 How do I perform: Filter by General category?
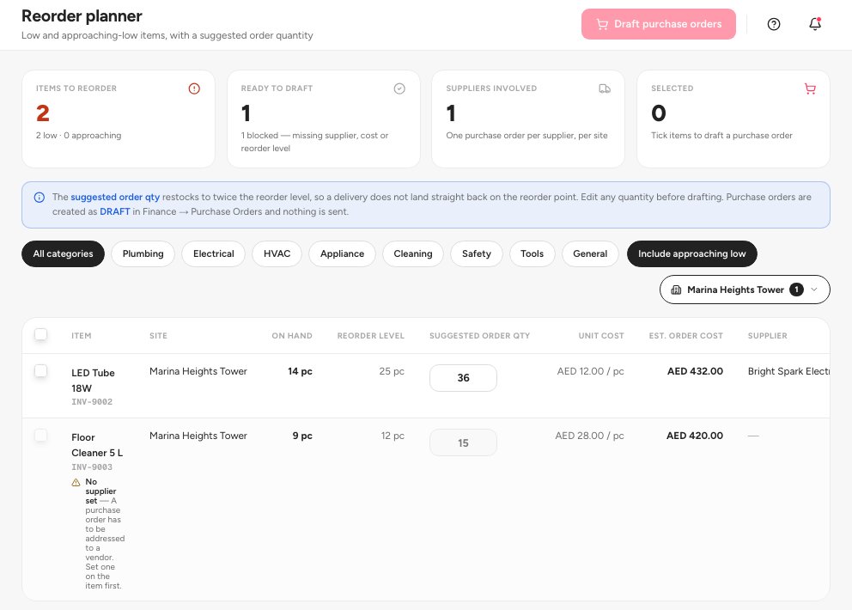[x=590, y=254]
